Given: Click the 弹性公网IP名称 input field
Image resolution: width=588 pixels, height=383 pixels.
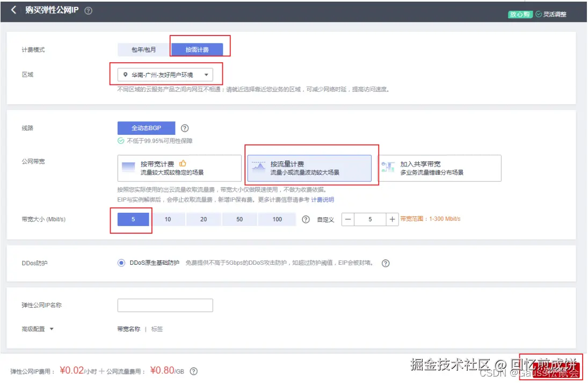Looking at the screenshot, I should 165,305.
